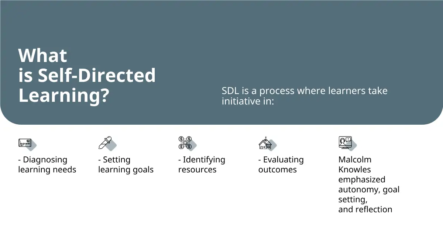Select the "Identifying resources" text block
This screenshot has width=443, height=249.
click(x=202, y=165)
